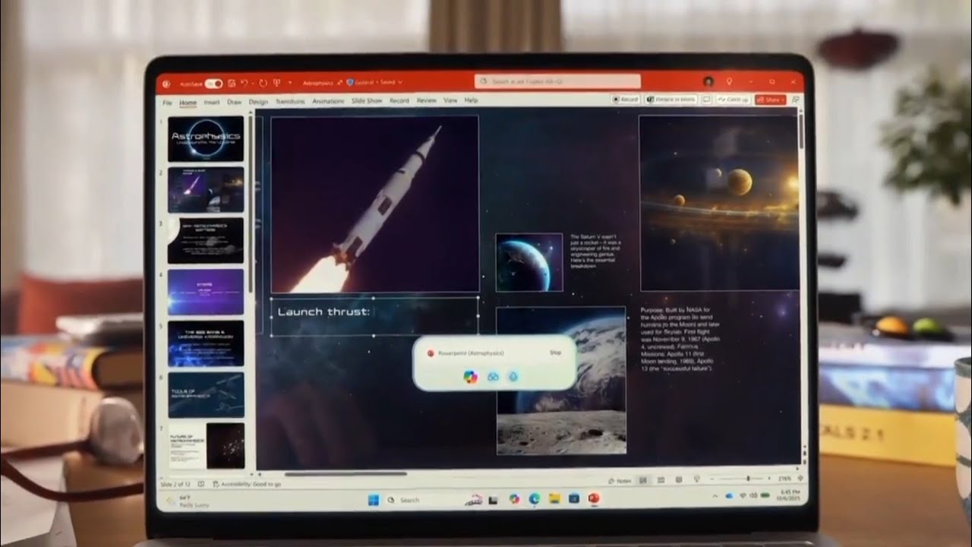Toggle the AutoSave switch
This screenshot has width=972, height=547.
tap(213, 83)
